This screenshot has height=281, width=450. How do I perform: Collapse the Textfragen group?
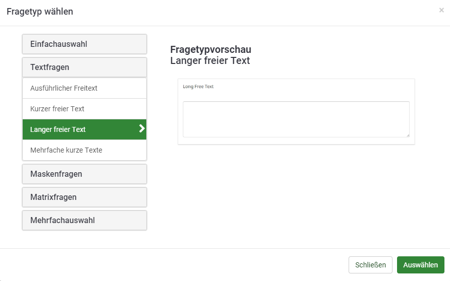(84, 67)
